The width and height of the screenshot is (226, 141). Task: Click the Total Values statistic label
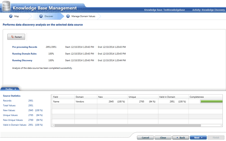tap(9, 105)
